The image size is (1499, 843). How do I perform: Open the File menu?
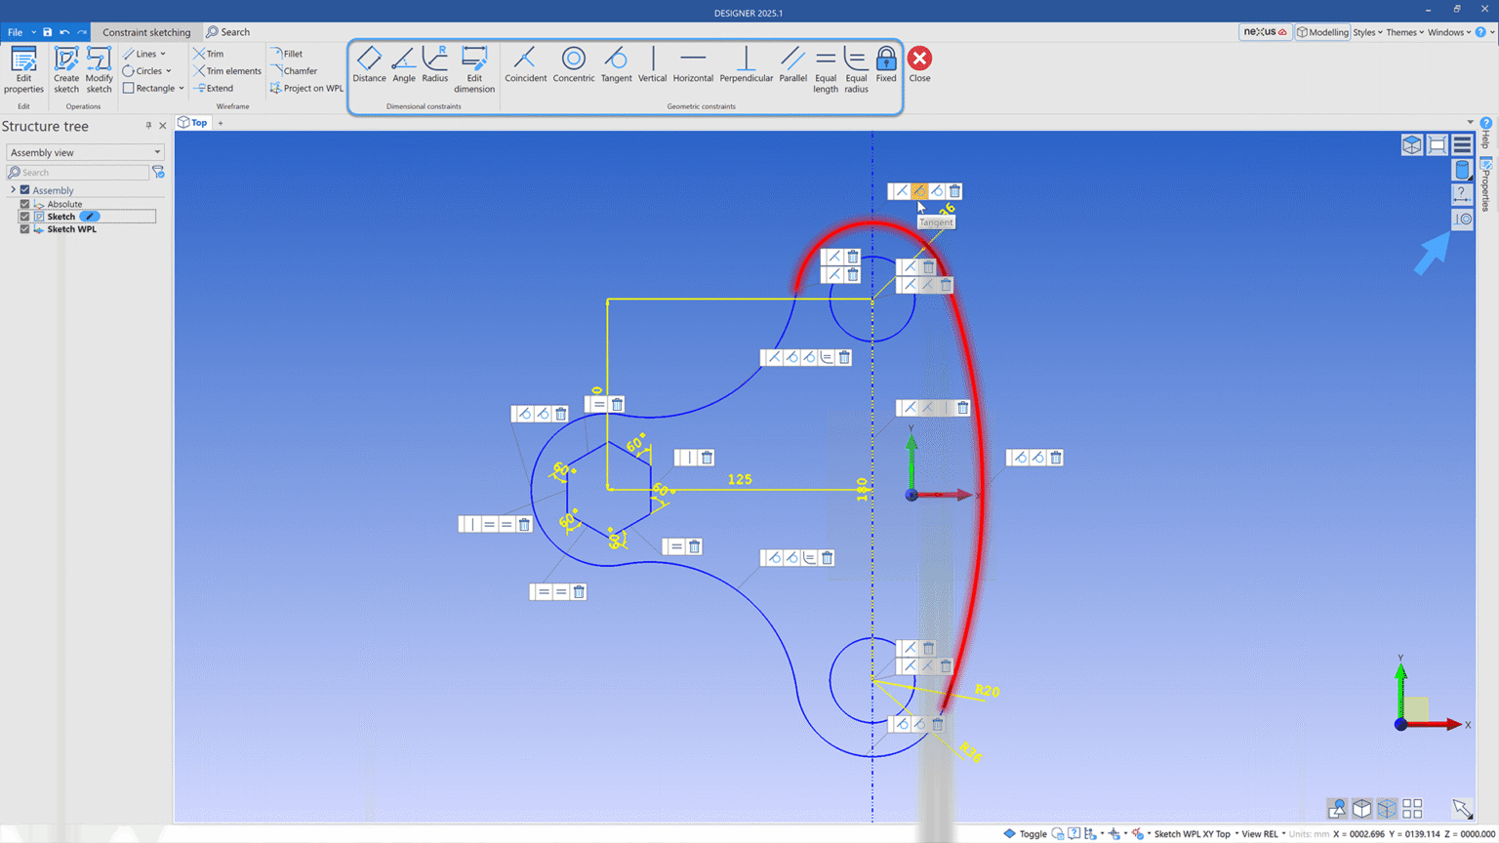(16, 32)
